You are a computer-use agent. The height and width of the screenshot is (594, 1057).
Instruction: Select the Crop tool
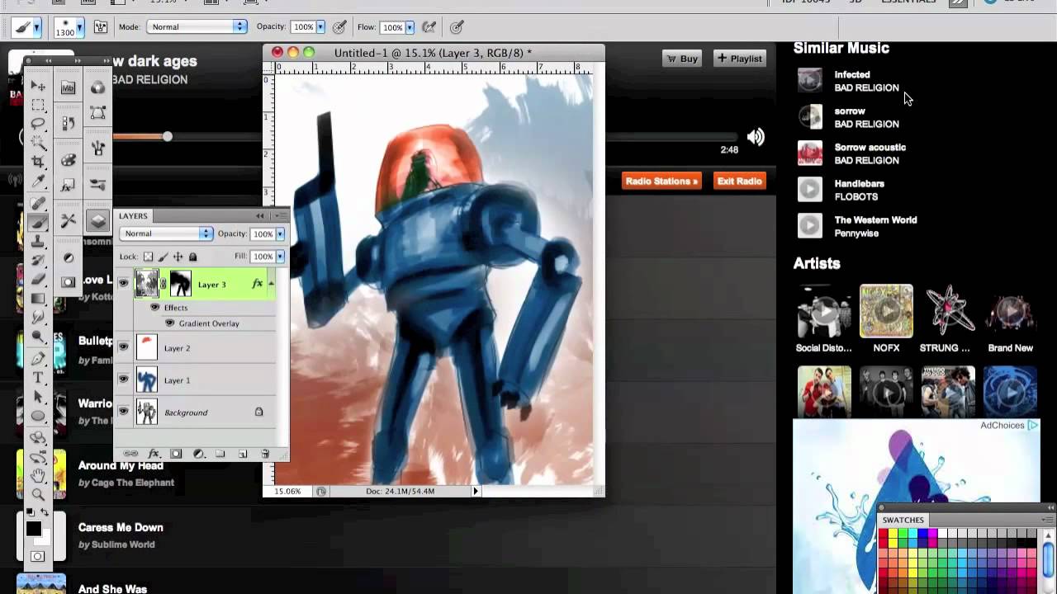point(38,162)
